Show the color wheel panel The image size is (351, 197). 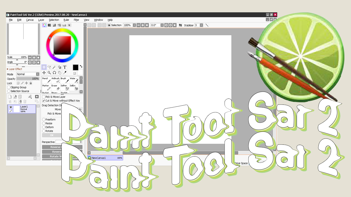click(44, 25)
